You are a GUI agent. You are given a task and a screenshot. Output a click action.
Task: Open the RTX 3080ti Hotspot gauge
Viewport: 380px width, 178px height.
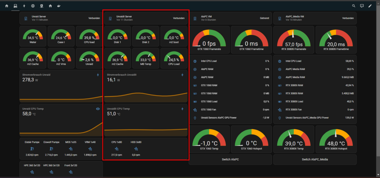click(336, 139)
